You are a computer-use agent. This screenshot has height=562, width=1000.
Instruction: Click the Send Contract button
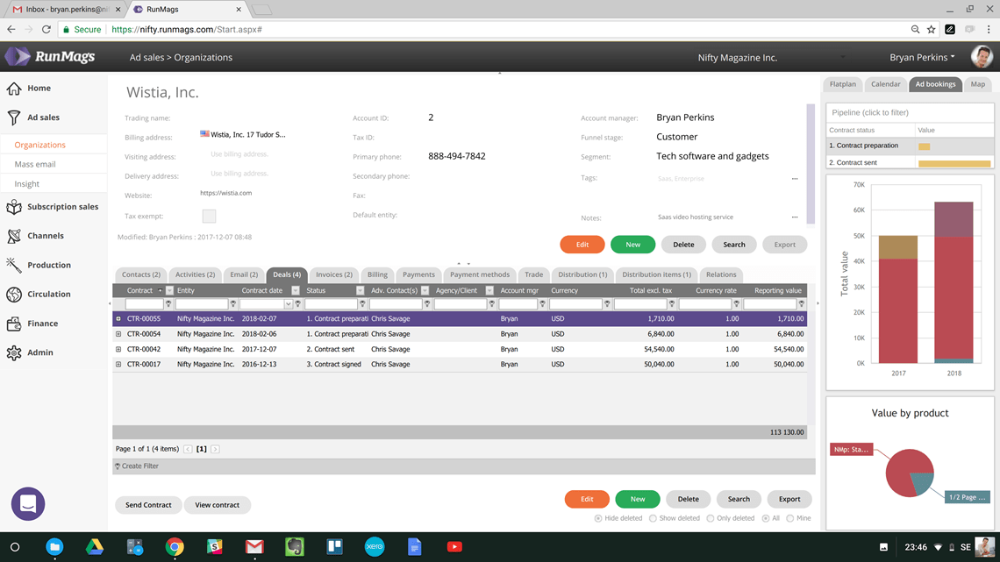pos(148,505)
